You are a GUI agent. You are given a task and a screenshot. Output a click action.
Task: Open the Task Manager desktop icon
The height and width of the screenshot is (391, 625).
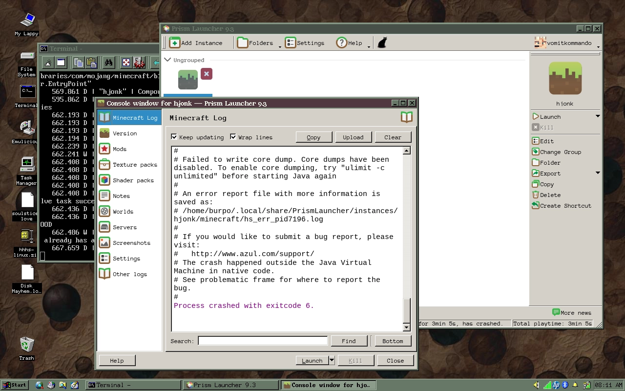pos(27,171)
